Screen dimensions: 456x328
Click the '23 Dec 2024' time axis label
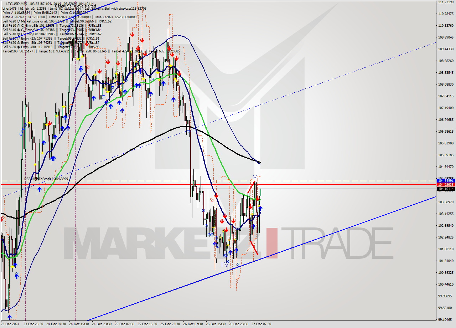pos(10,324)
